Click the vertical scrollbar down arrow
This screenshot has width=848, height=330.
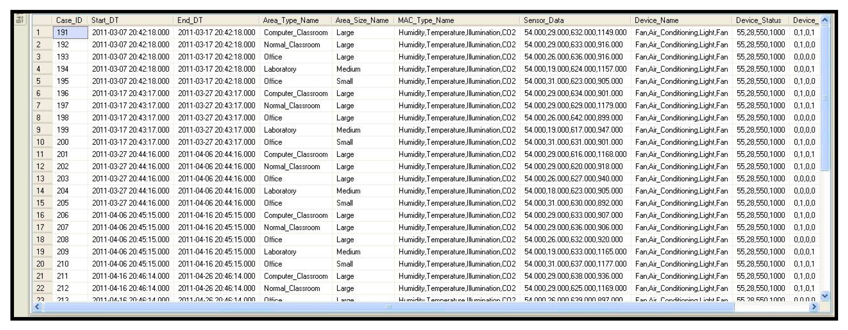(x=824, y=295)
